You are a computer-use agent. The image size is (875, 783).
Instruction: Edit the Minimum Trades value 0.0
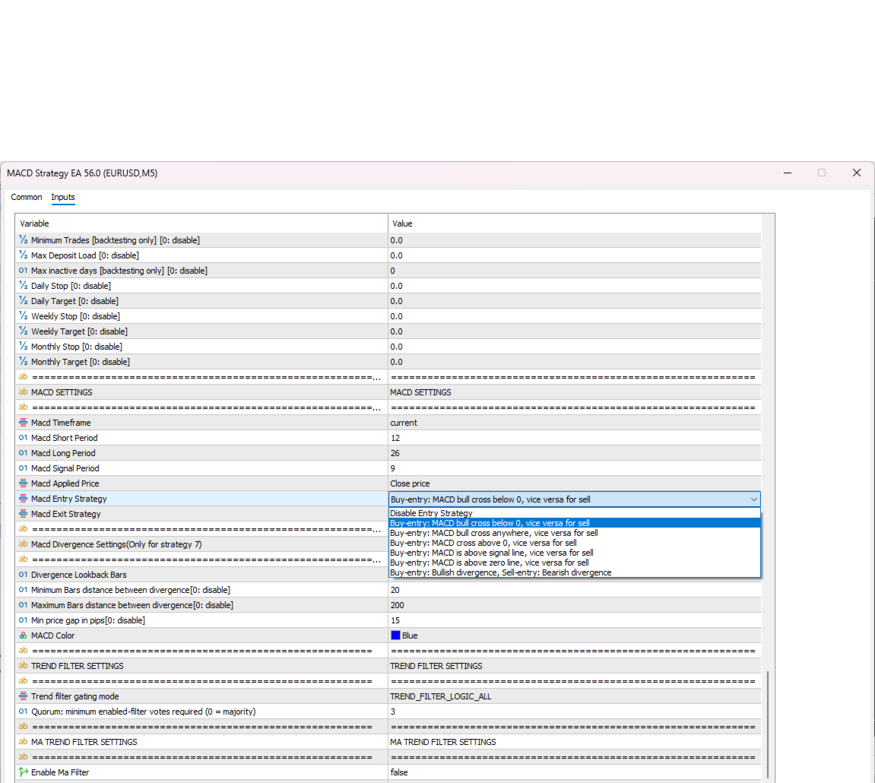[574, 240]
